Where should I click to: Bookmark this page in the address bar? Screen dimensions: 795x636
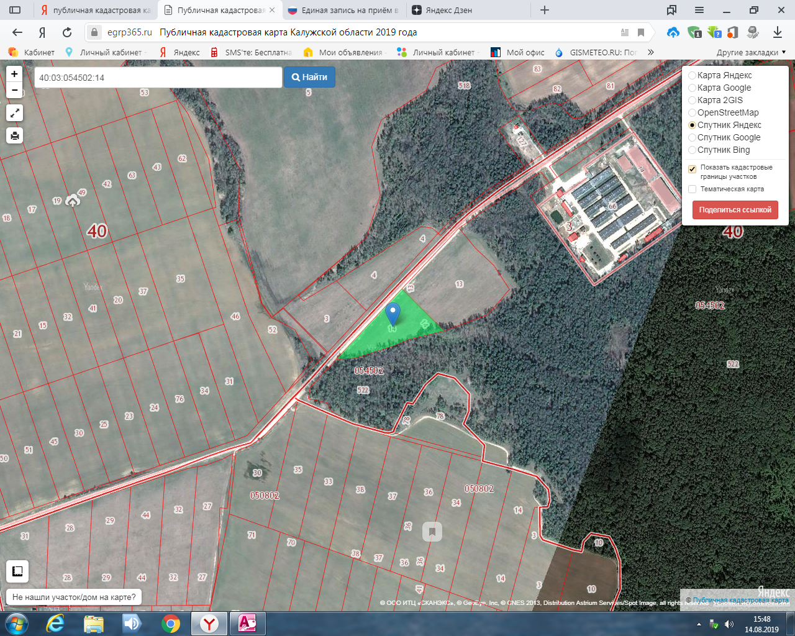(642, 32)
